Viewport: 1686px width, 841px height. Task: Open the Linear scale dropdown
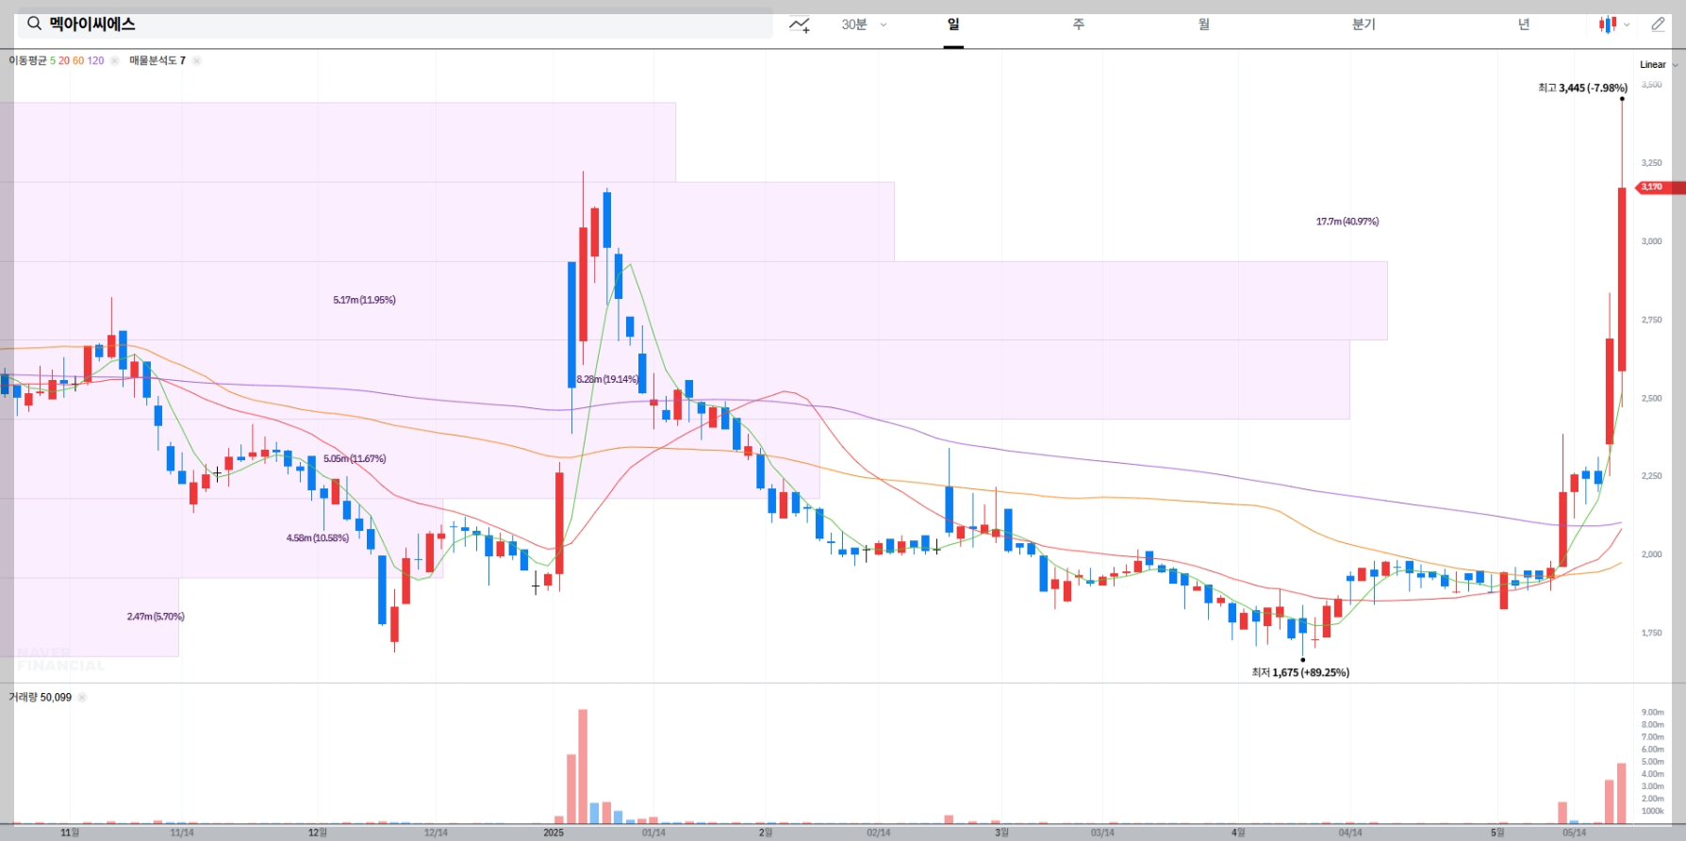coord(1659,64)
